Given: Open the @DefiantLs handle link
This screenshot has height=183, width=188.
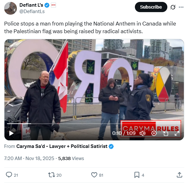Looking at the screenshot, I should (x=32, y=11).
